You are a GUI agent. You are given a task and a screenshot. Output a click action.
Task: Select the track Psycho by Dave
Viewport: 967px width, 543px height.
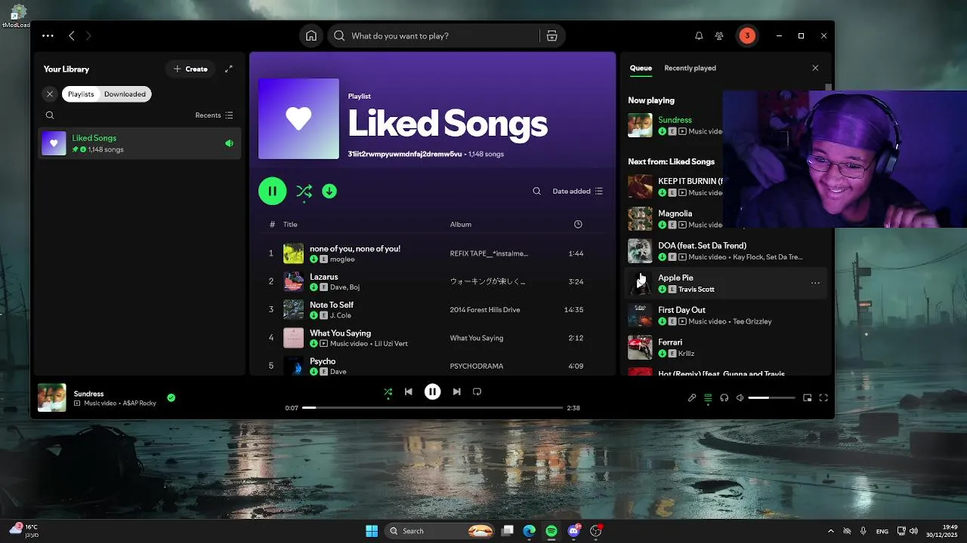[432, 366]
